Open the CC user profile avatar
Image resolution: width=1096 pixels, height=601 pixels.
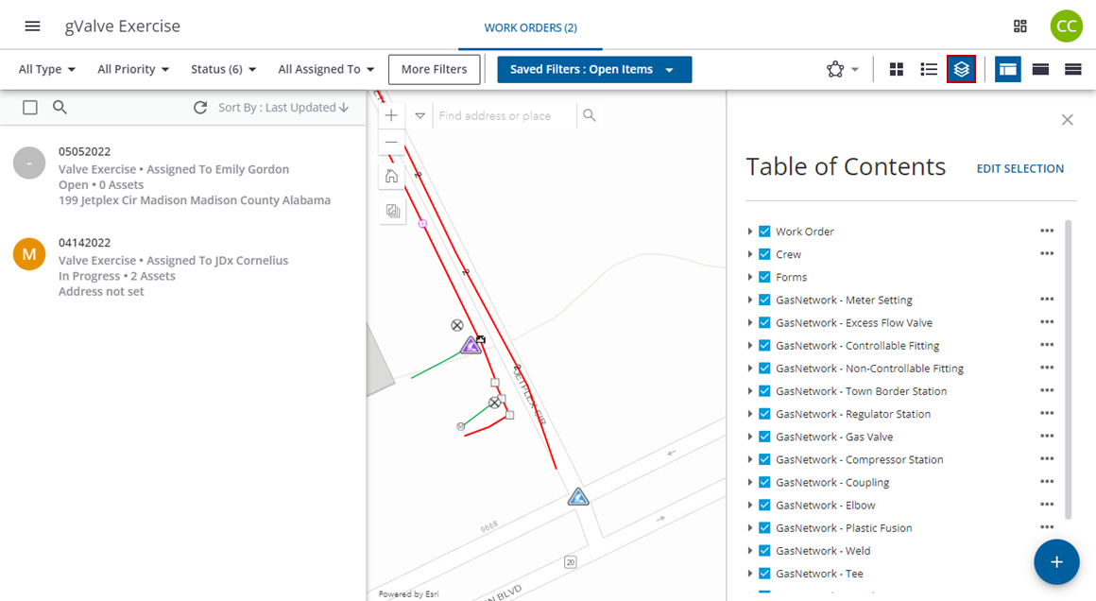tap(1066, 26)
